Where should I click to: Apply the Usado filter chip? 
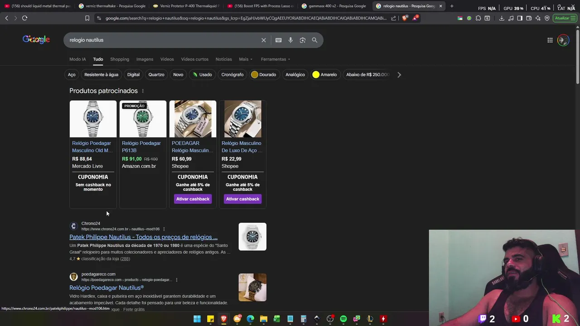(x=202, y=75)
